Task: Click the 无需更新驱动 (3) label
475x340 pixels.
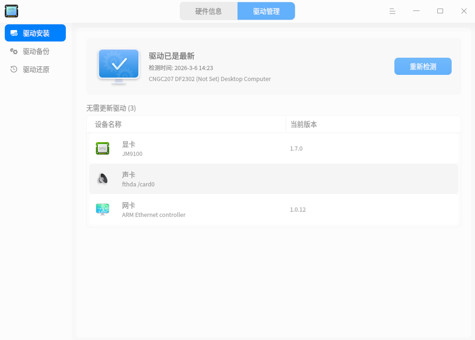Action: point(111,108)
